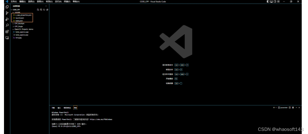The image size is (308, 134).
Task: Open the Run and Debug view
Action: point(7,19)
